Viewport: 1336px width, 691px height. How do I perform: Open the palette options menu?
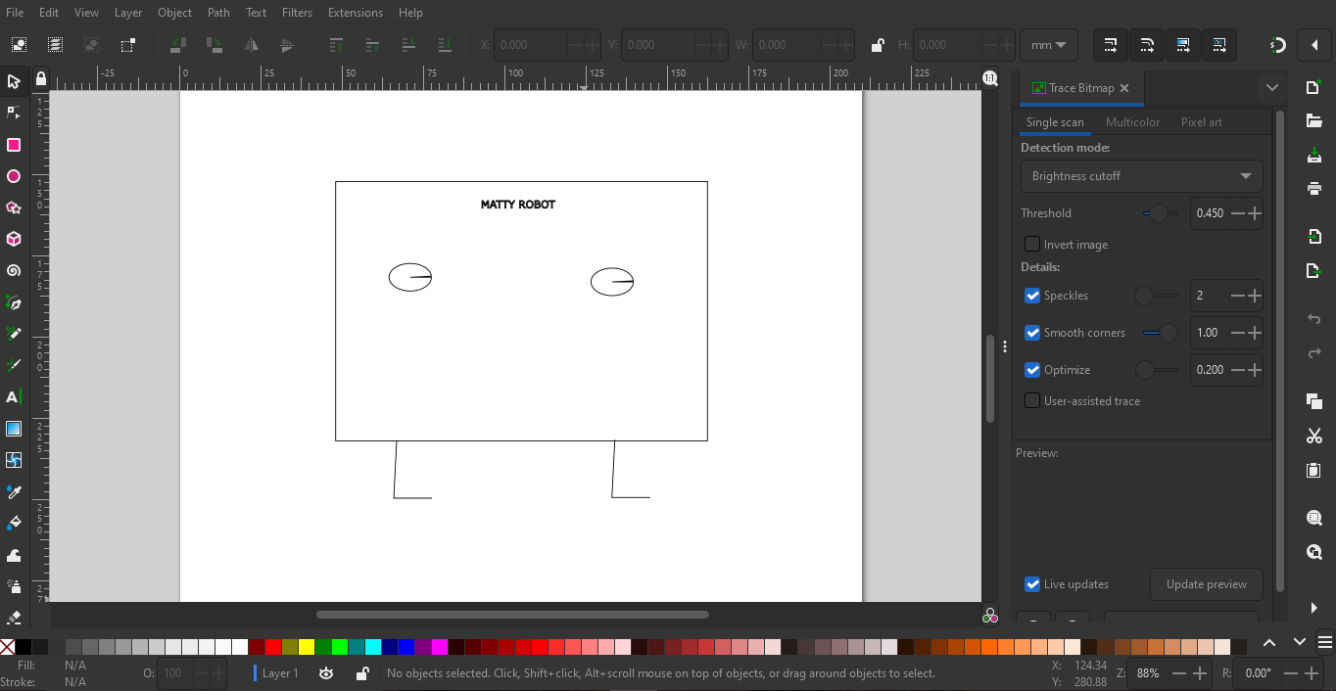[1324, 642]
